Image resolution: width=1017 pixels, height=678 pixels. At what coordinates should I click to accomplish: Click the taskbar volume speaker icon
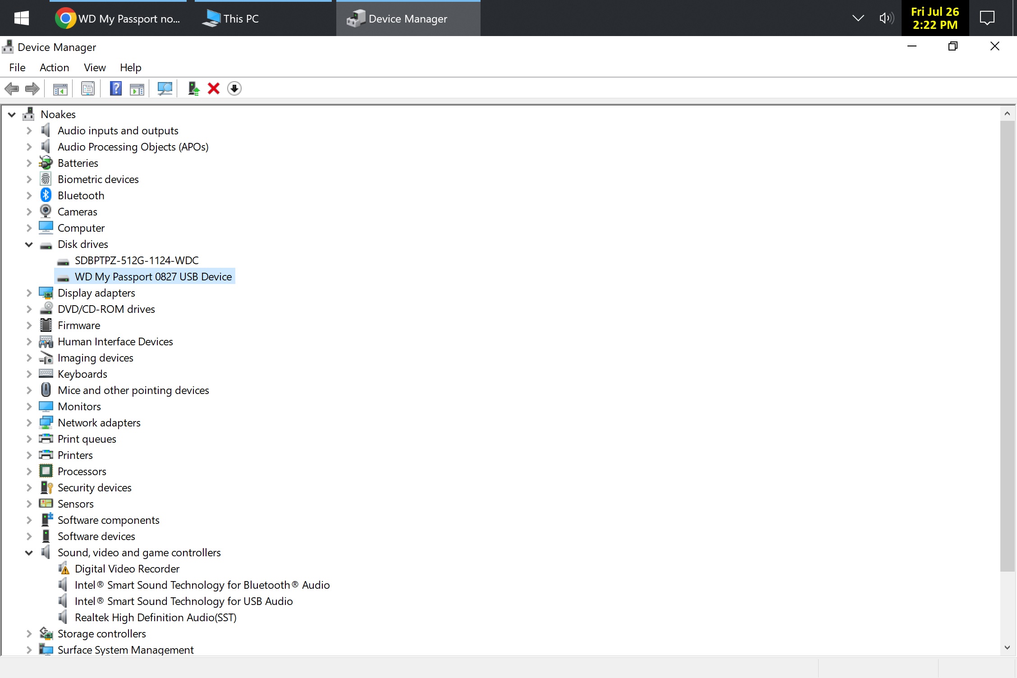(886, 18)
